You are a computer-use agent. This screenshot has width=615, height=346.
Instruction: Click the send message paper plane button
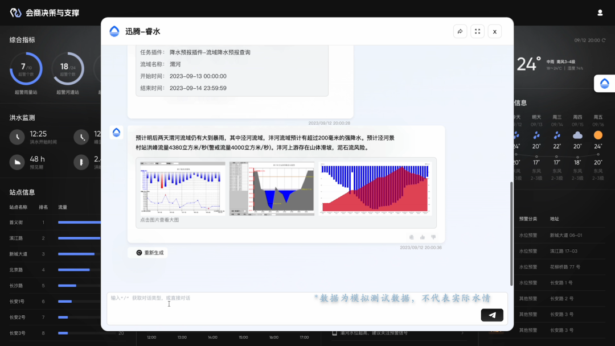(x=492, y=315)
